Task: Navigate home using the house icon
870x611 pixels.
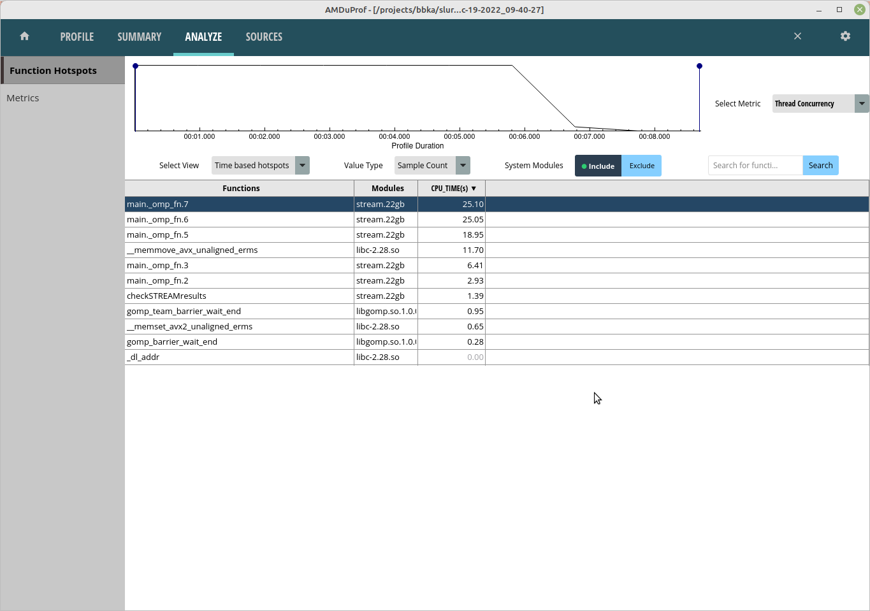Action: (x=24, y=36)
